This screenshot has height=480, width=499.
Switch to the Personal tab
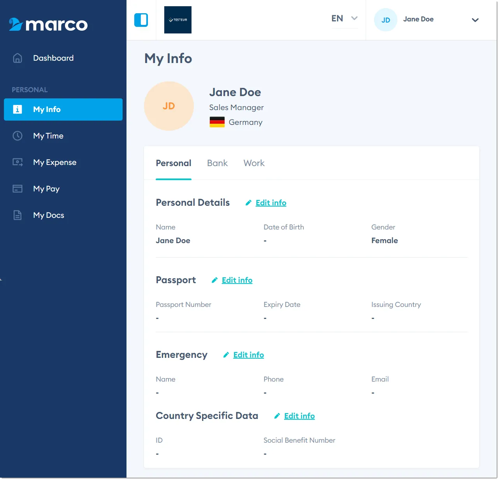point(174,163)
